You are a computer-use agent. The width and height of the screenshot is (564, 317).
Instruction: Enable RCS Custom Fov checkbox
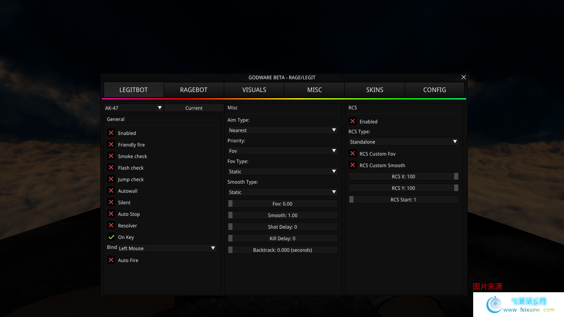click(353, 154)
